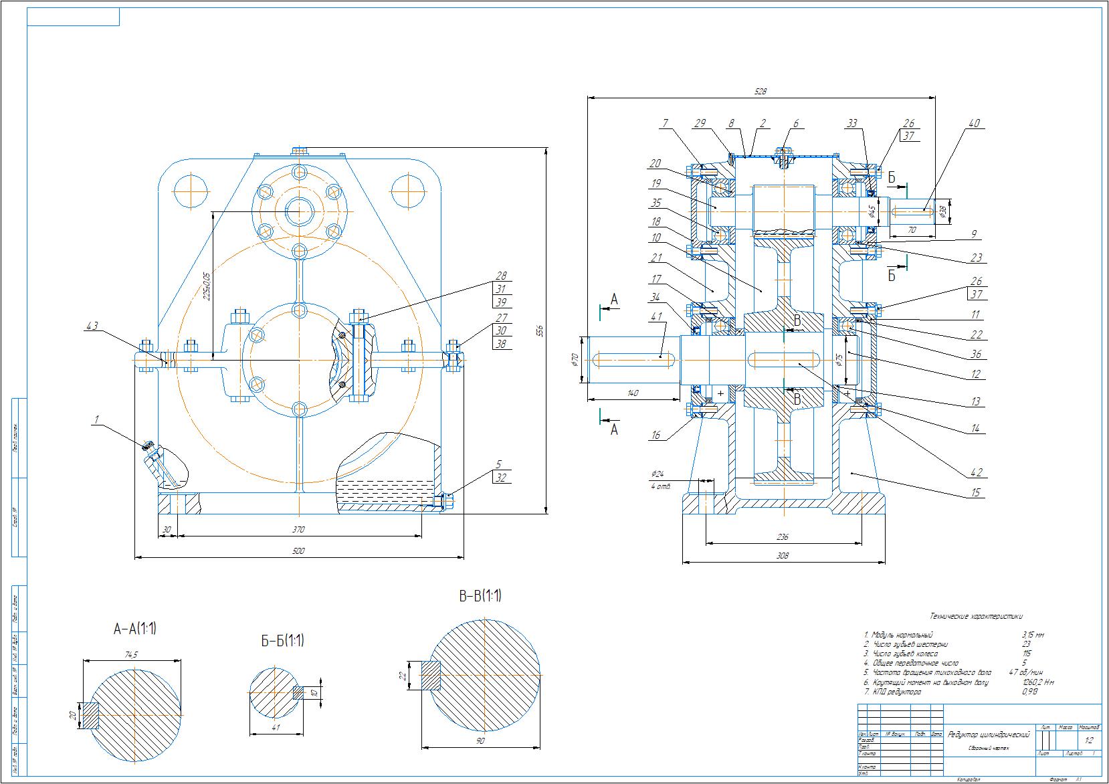Screen dimensions: 1109x784
Task: Click part callout number 42
Action: tap(975, 472)
